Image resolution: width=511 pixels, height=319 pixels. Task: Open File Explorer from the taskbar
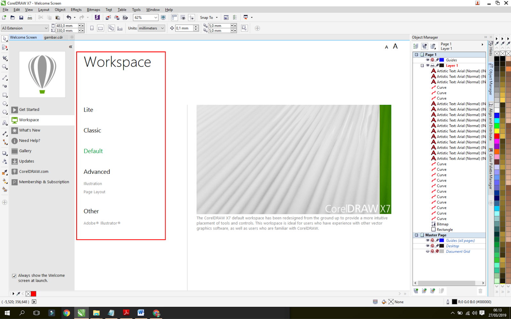96,313
